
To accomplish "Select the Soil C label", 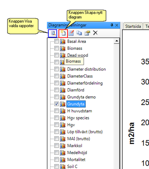I will coord(72,166).
